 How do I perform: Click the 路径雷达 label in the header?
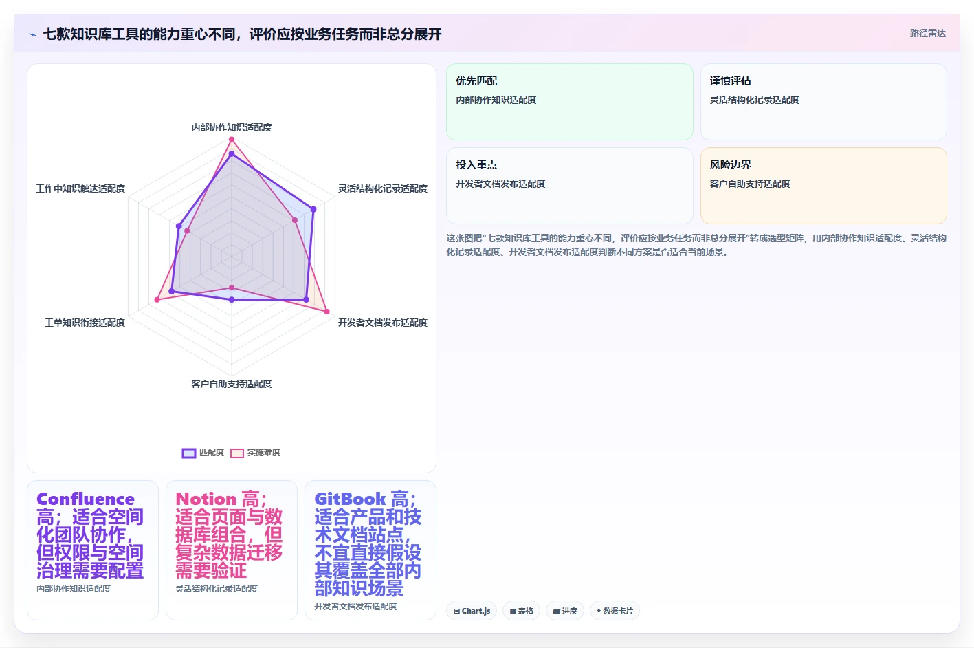(x=927, y=33)
